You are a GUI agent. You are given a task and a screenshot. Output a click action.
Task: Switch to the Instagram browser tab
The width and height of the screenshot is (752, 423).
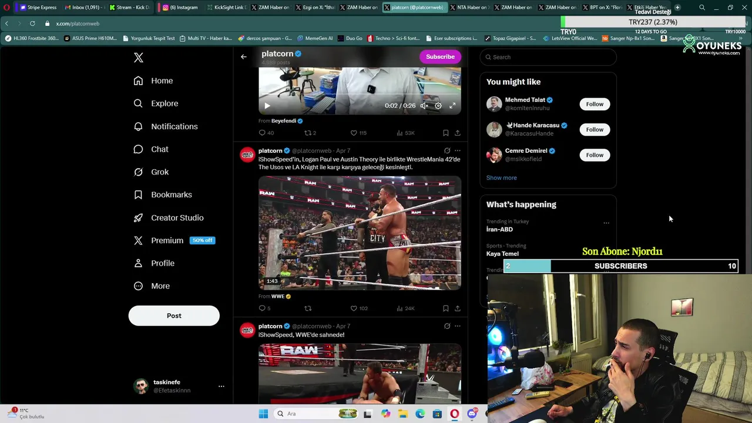(x=181, y=8)
